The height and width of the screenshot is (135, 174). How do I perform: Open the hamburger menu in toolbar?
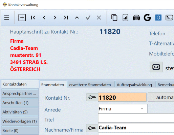click(x=7, y=18)
